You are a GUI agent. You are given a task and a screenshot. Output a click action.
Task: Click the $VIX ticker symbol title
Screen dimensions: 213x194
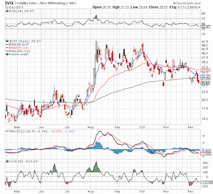pos(10,3)
